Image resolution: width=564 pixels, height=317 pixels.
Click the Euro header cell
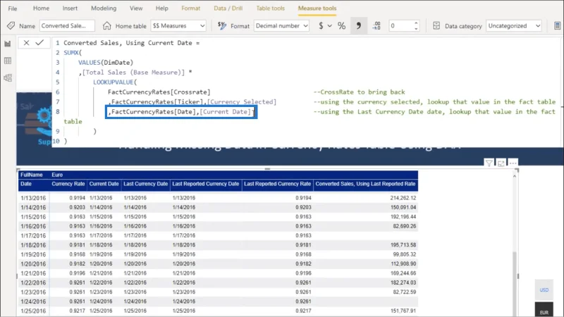coord(57,175)
